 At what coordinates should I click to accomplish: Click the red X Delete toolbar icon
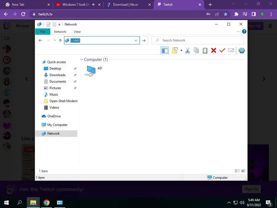coord(214,51)
